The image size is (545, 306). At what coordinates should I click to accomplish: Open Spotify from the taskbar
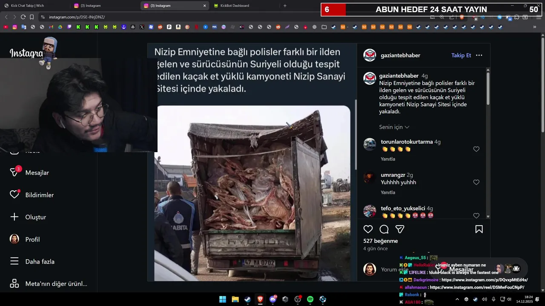(x=310, y=299)
